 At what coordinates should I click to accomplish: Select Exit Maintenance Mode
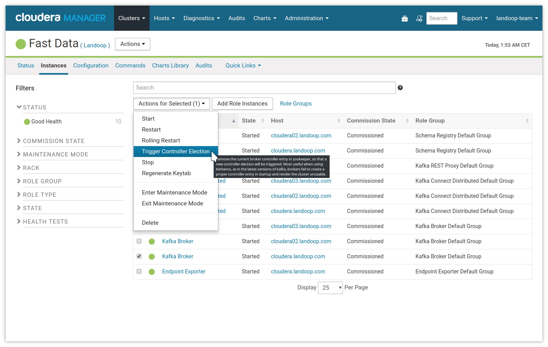point(176,203)
